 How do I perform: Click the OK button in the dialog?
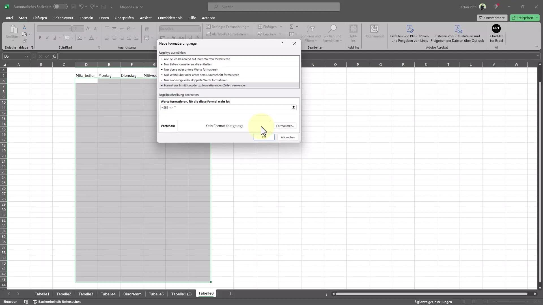pyautogui.click(x=264, y=137)
